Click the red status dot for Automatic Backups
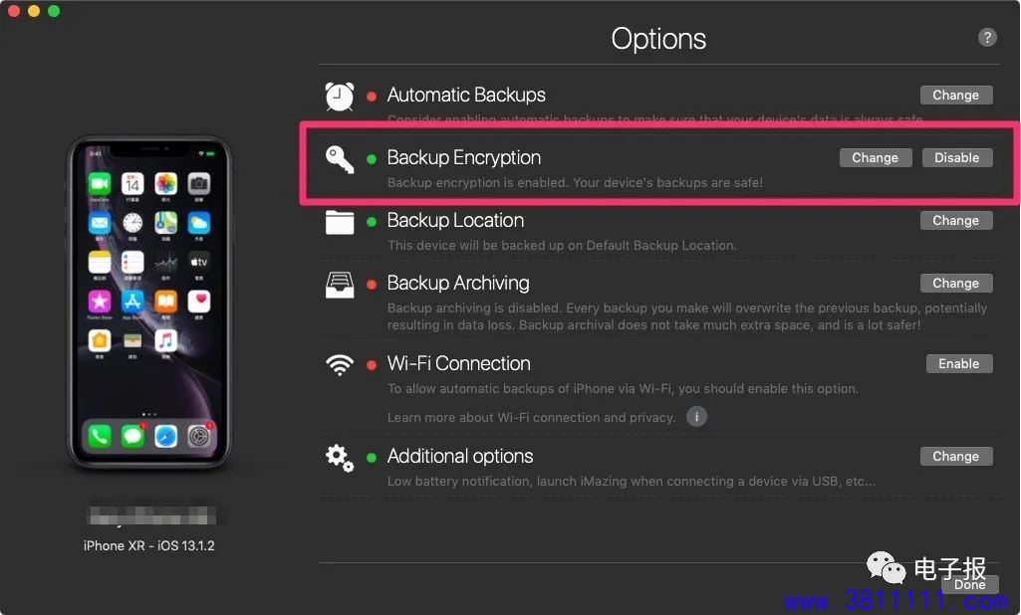 [372, 97]
